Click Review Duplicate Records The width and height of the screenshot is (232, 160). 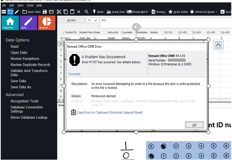click(x=30, y=65)
